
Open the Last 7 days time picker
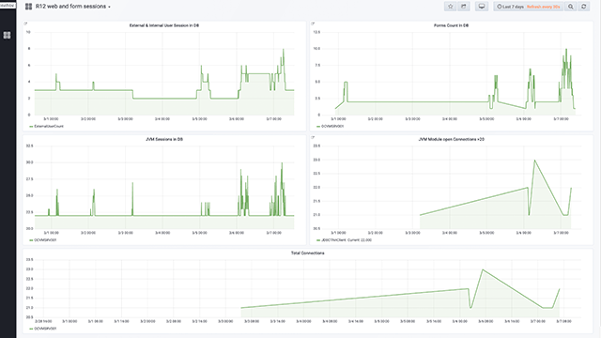tap(510, 7)
